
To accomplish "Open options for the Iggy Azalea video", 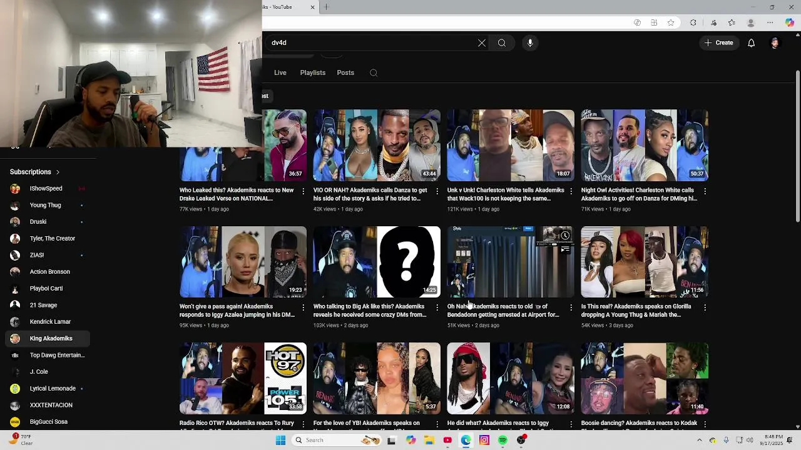I will 303,307.
